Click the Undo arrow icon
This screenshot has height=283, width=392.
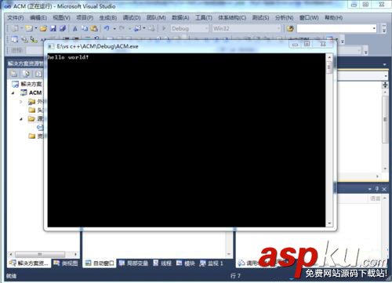pos(107,28)
